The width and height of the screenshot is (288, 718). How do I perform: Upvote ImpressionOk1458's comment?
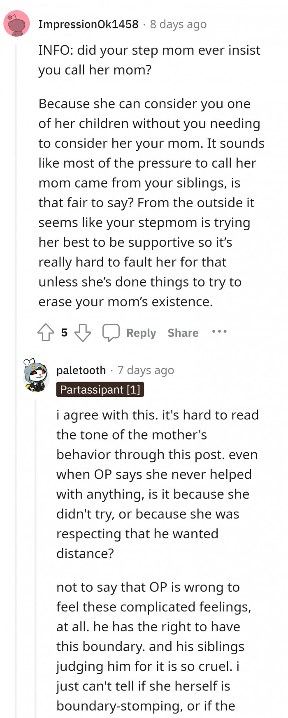pos(46,333)
